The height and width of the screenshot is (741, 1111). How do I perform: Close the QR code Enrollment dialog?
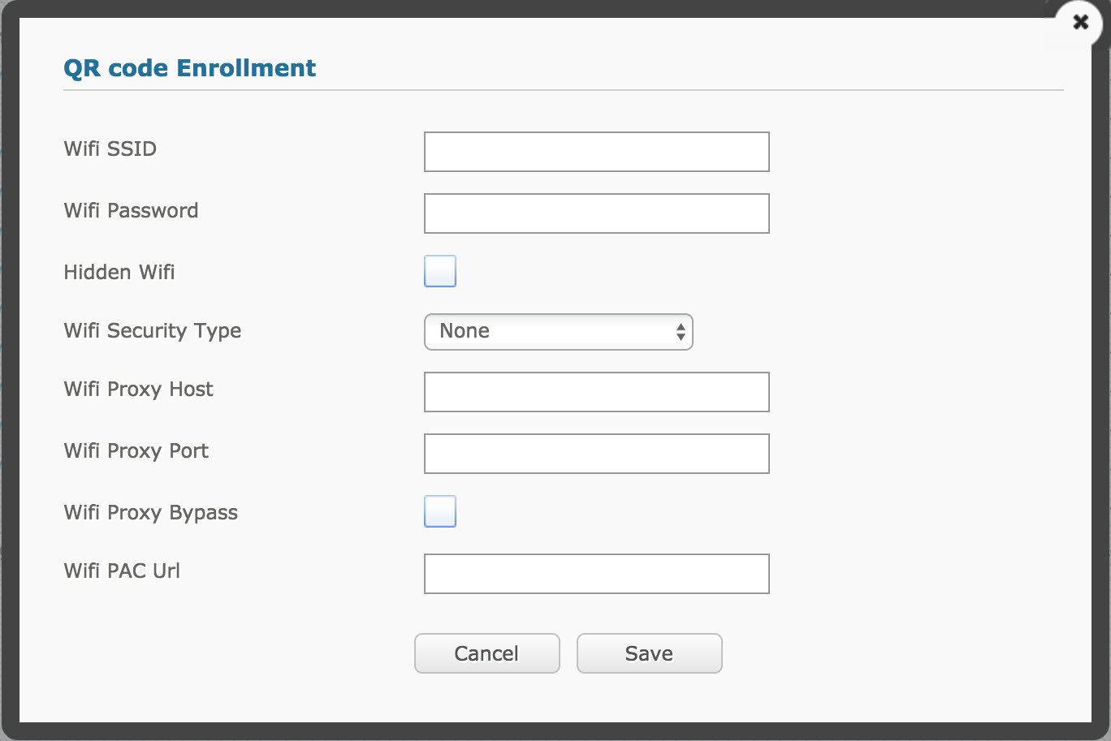[x=1080, y=23]
